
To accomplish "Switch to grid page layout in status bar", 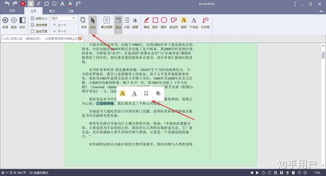I will click(x=275, y=173).
